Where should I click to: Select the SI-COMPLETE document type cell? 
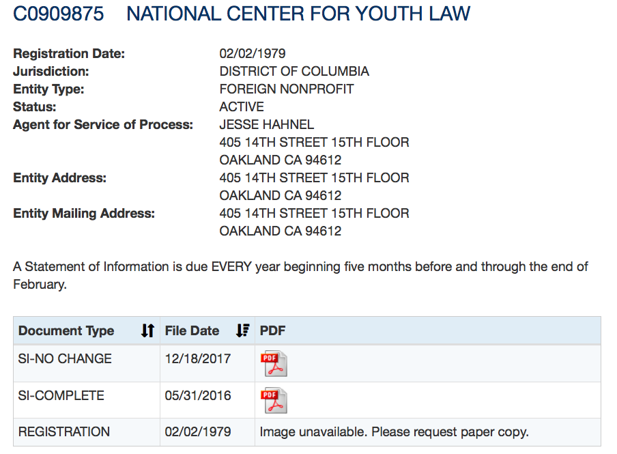coord(61,395)
